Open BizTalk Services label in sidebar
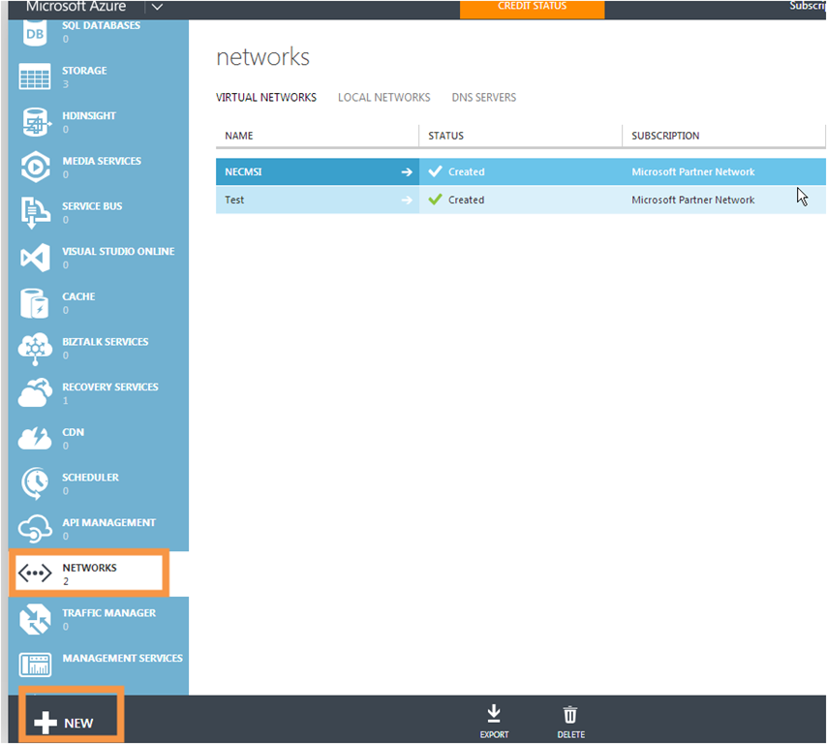 pos(105,342)
